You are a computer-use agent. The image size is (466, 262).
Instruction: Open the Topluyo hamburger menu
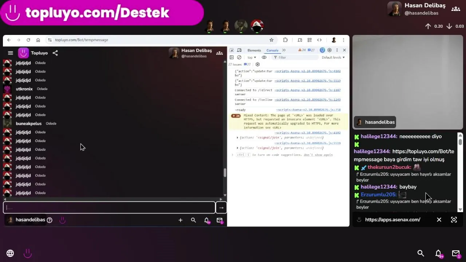pyautogui.click(x=11, y=53)
